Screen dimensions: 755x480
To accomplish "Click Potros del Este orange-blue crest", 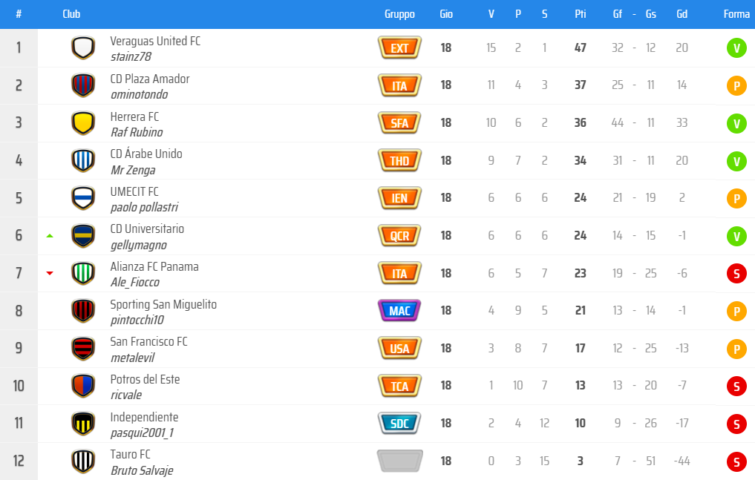I will point(83,386).
